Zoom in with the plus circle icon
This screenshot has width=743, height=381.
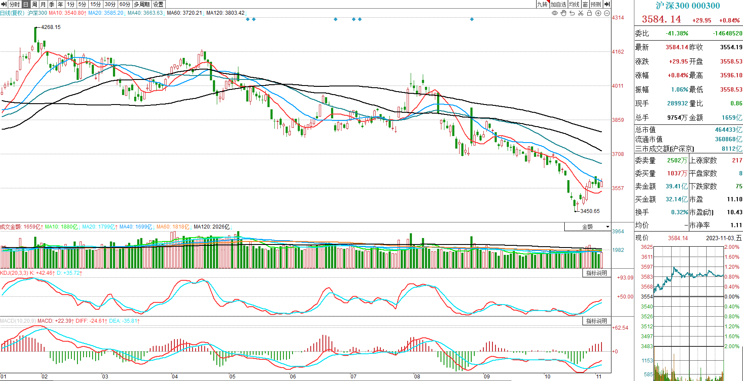[x=598, y=13]
